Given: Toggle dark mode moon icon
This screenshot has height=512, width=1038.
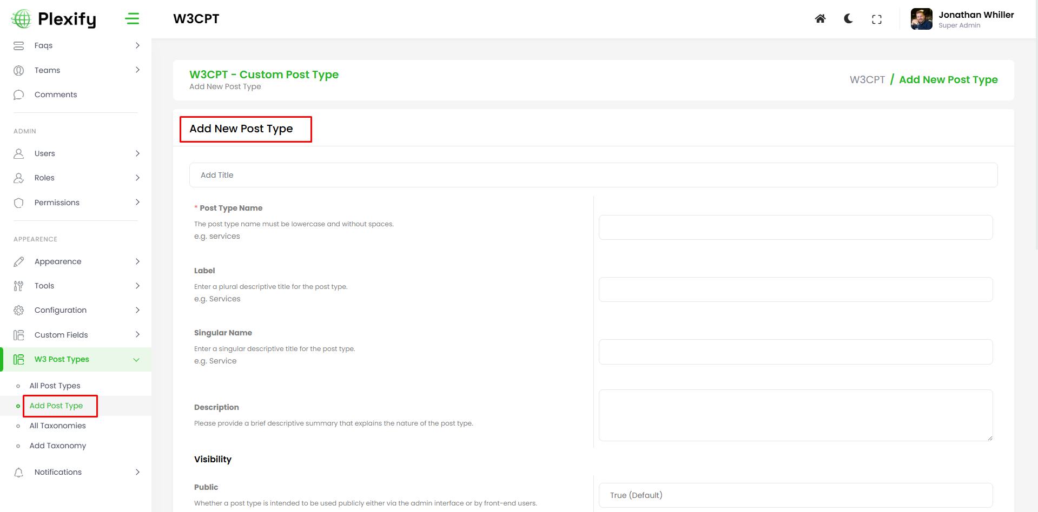Looking at the screenshot, I should tap(848, 19).
